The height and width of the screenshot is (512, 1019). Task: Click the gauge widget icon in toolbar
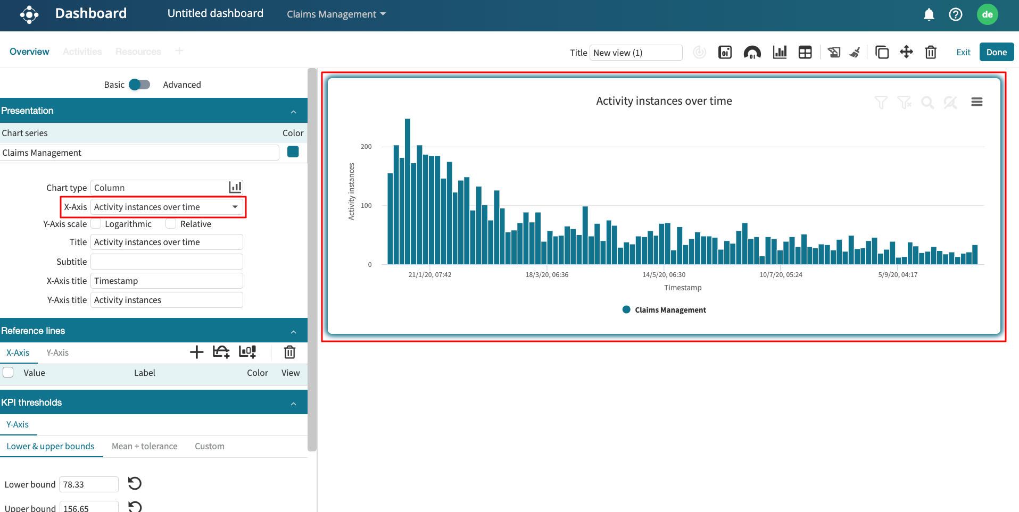coord(752,52)
